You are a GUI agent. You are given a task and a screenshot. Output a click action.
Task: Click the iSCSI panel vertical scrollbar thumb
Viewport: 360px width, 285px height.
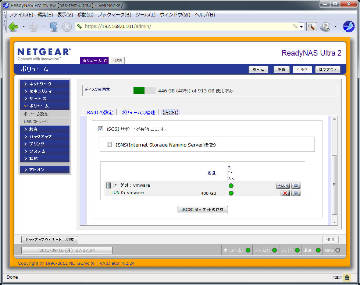[x=335, y=185]
